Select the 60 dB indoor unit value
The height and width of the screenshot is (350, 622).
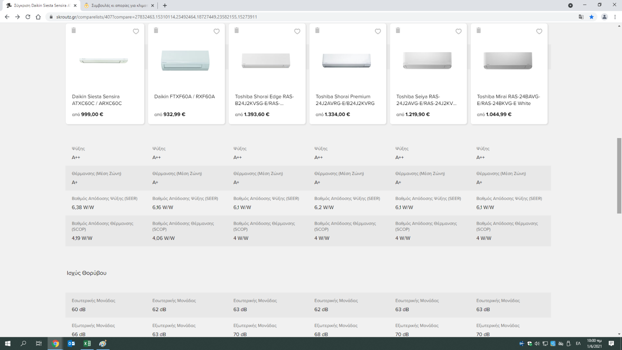79,310
